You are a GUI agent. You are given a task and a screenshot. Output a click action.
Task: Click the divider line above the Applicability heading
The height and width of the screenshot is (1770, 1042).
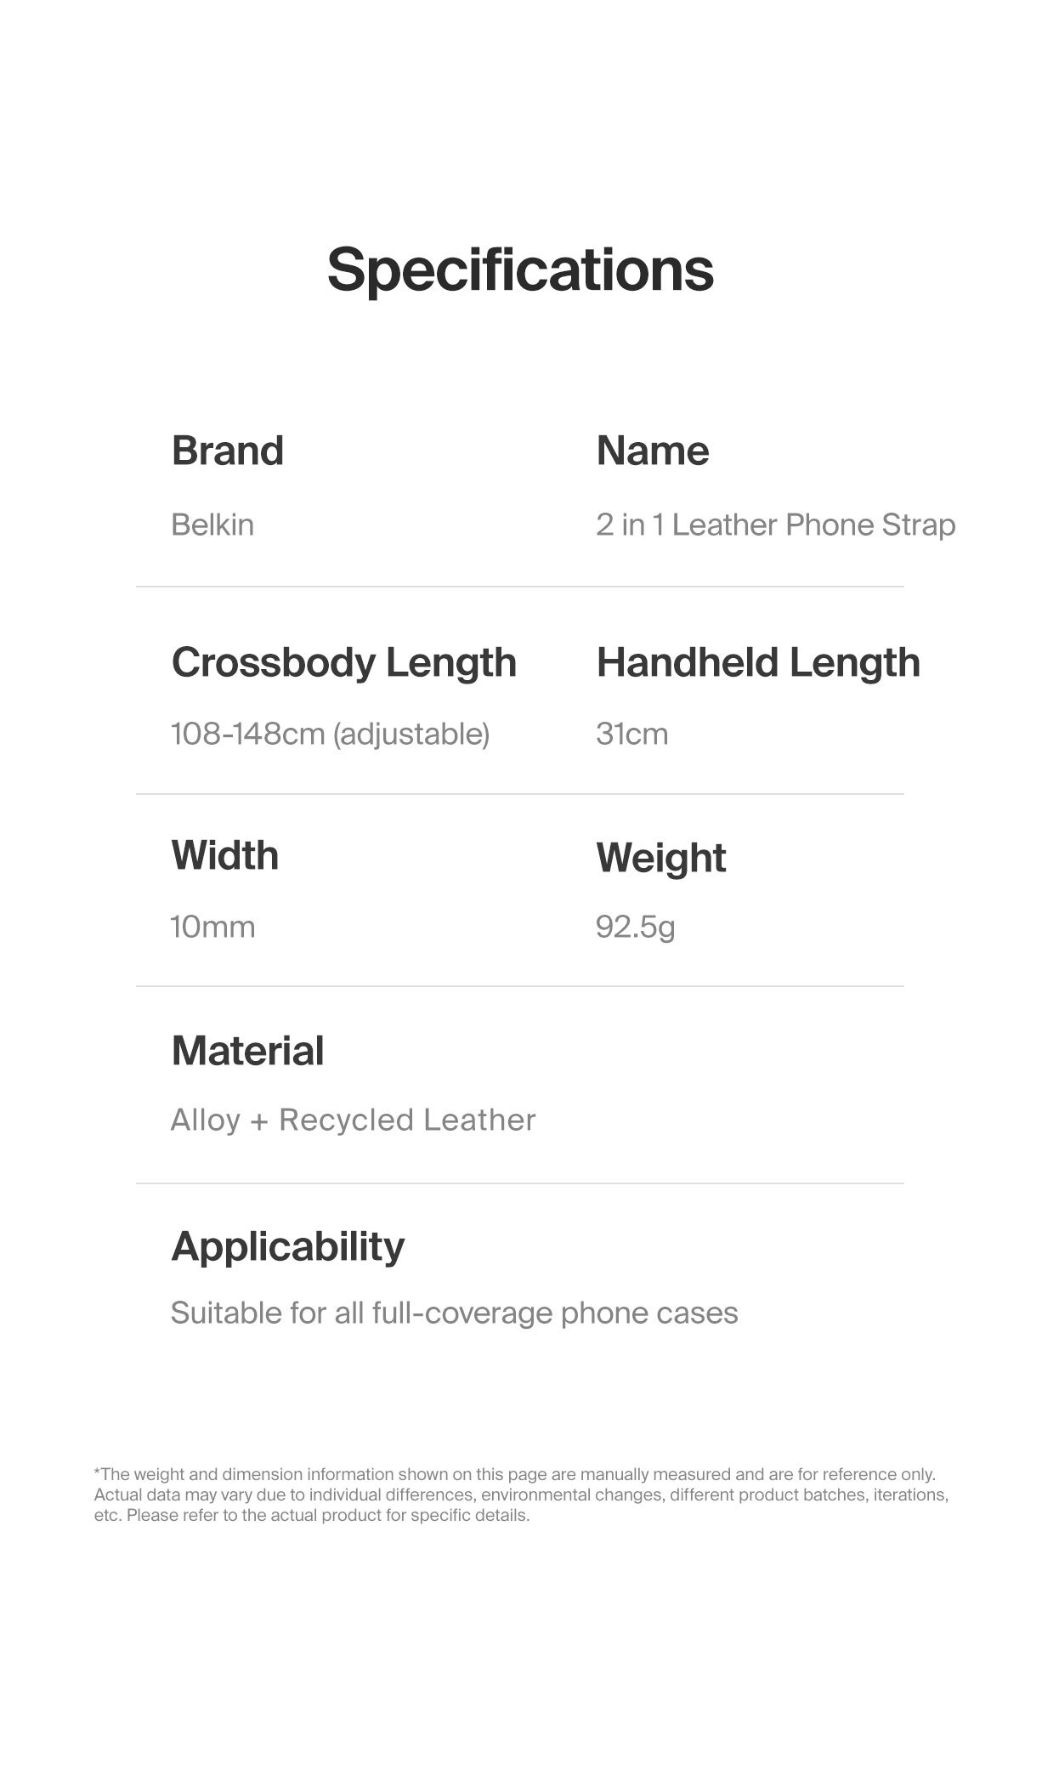(x=520, y=1183)
